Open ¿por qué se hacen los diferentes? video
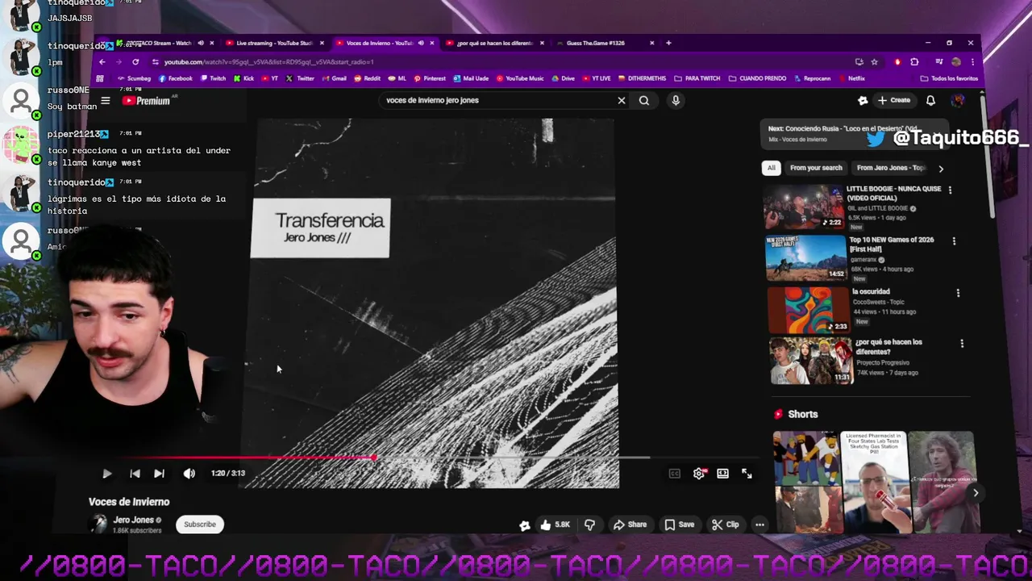The image size is (1032, 581). pyautogui.click(x=812, y=361)
